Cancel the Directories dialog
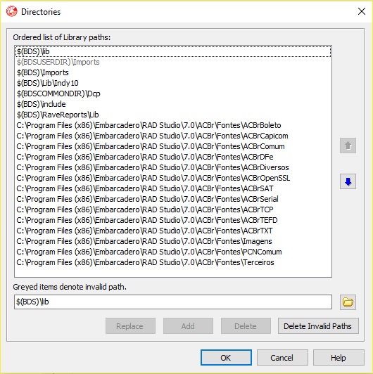Viewport: 373px width, 374px height. coord(282,358)
